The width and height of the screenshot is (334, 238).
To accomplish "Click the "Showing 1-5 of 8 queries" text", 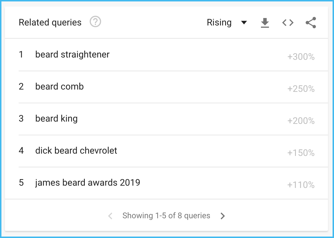I will coord(166,216).
